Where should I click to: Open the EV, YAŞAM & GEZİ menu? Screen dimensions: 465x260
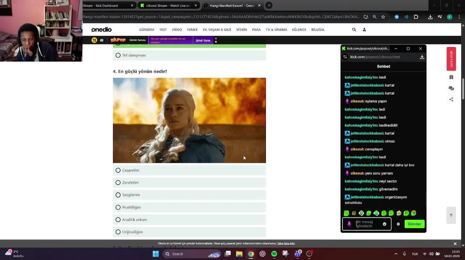click(217, 30)
